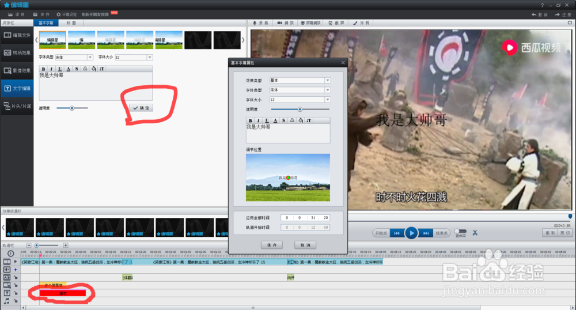Open 字体类型 dropdown in dialog
The height and width of the screenshot is (310, 576).
click(327, 90)
